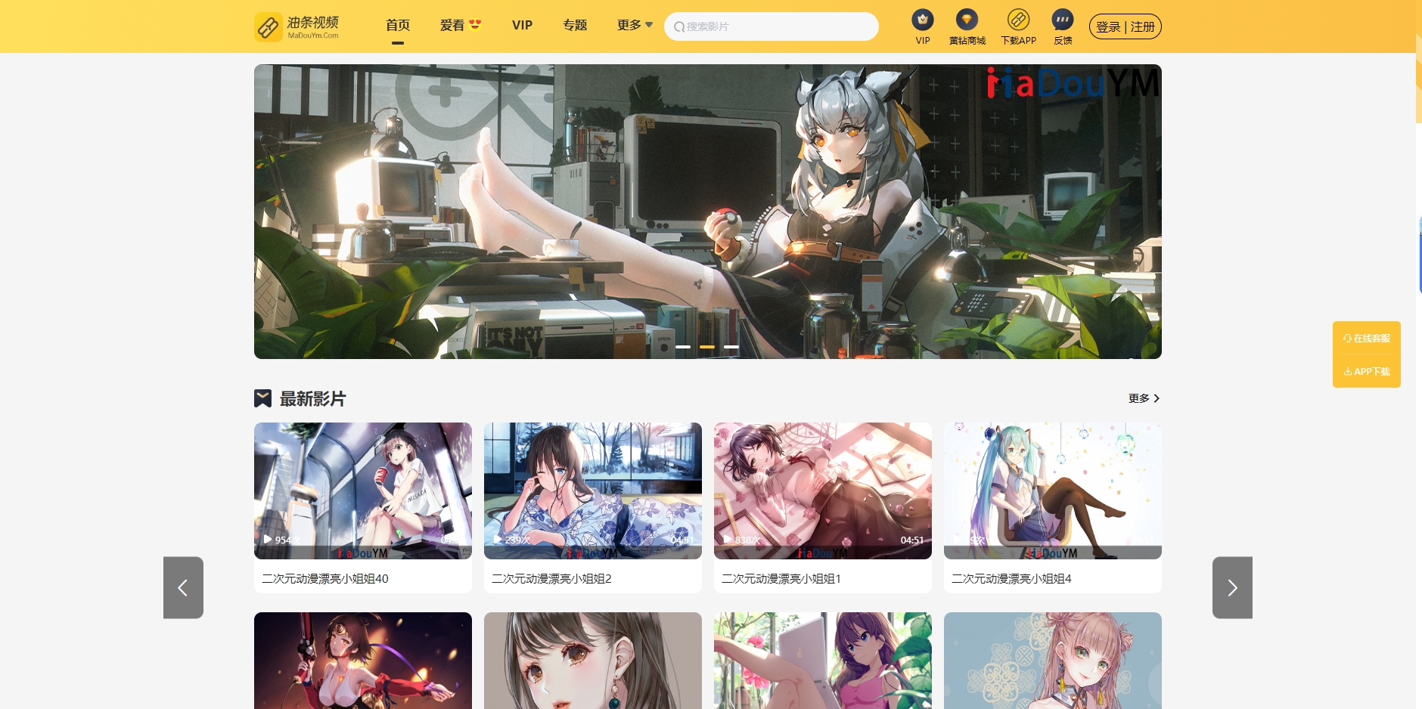Click play icon on 小姐姐40 thumbnail

tap(268, 539)
